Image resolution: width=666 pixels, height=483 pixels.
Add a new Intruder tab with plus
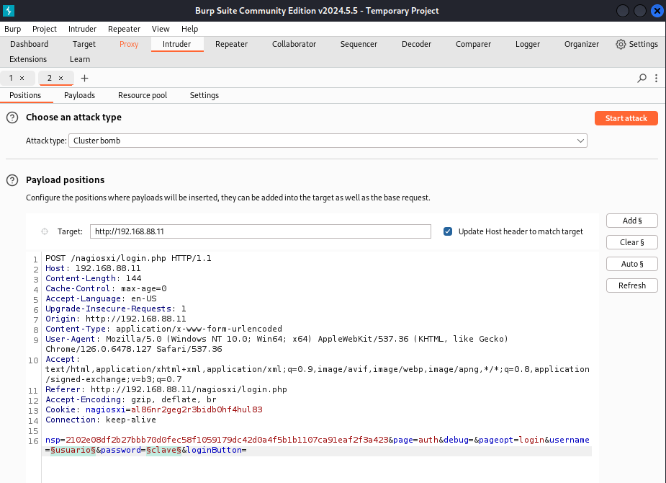[x=84, y=78]
